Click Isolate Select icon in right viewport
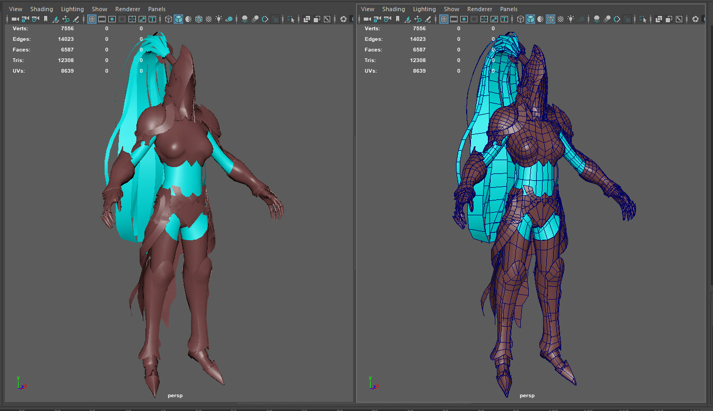Viewport: 713px width, 411px height. 643,19
